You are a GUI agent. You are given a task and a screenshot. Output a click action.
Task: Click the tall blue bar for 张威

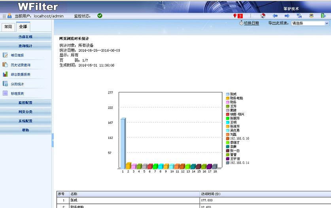click(x=123, y=142)
